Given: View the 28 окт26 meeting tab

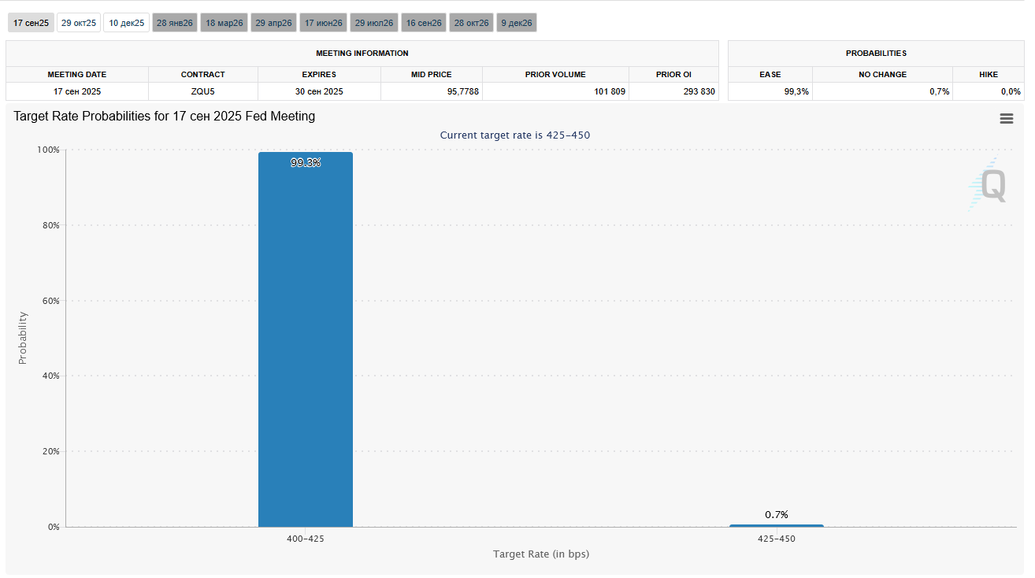Looking at the screenshot, I should [472, 23].
